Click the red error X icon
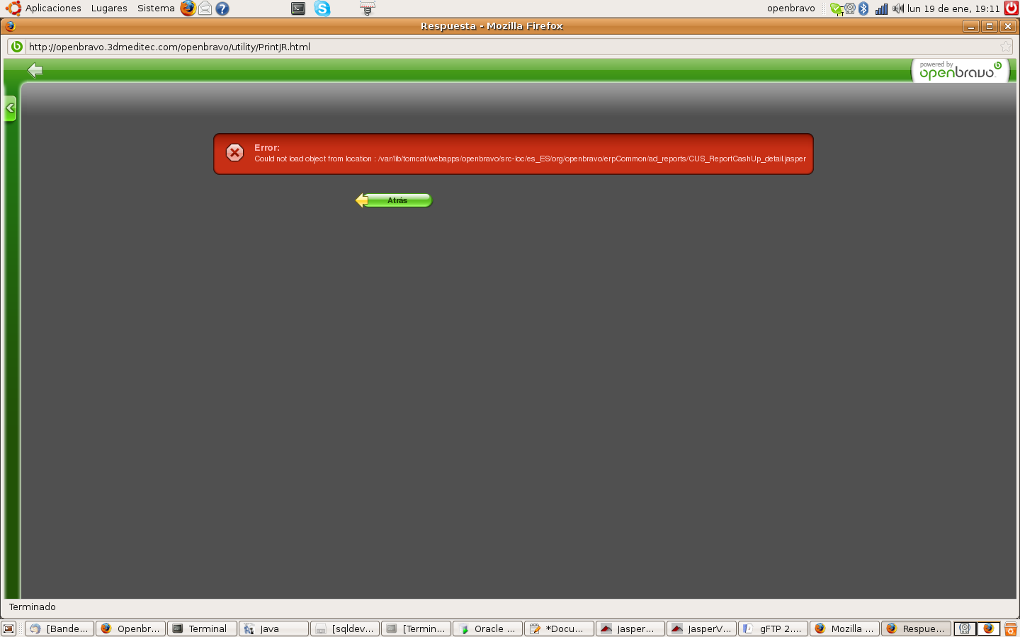1020x637 pixels. [x=234, y=153]
